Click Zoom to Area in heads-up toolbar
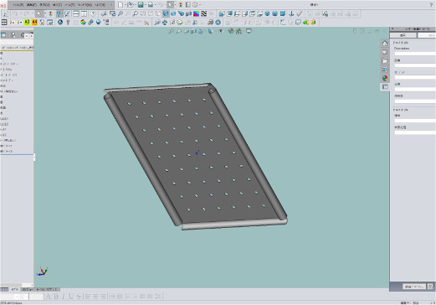The width and height of the screenshot is (436, 305). [178, 31]
